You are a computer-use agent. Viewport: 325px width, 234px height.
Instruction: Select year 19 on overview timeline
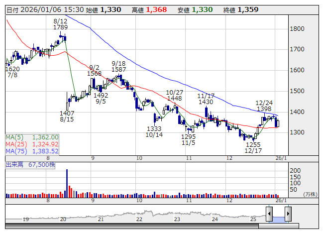(x=25, y=219)
